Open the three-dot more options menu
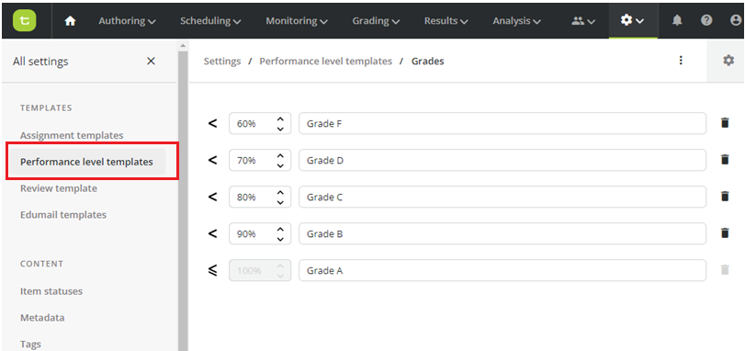Image resolution: width=745 pixels, height=351 pixels. coord(681,61)
